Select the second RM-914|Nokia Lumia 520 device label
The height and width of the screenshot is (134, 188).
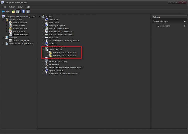[x=64, y=55]
